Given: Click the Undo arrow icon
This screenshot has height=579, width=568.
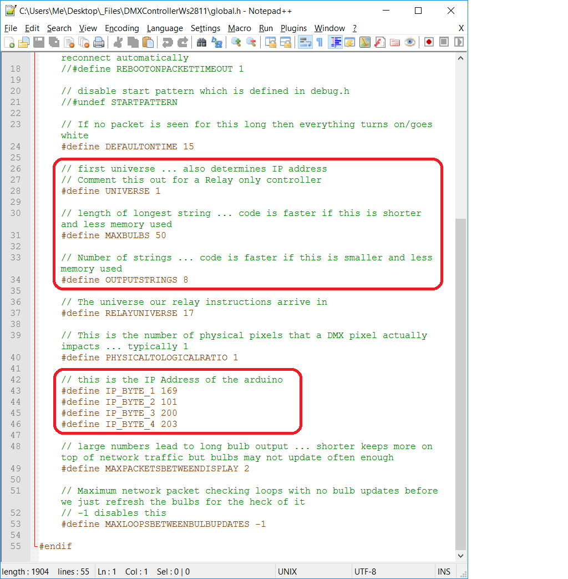Looking at the screenshot, I should tap(167, 42).
